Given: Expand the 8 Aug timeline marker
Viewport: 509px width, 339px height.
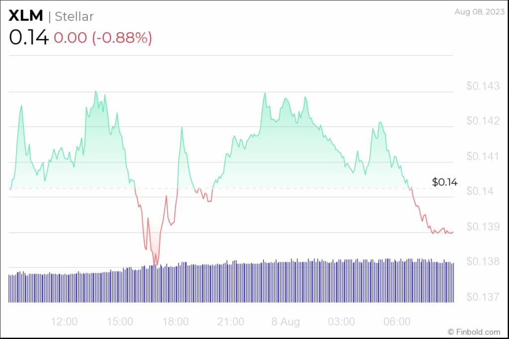Looking at the screenshot, I should [286, 322].
